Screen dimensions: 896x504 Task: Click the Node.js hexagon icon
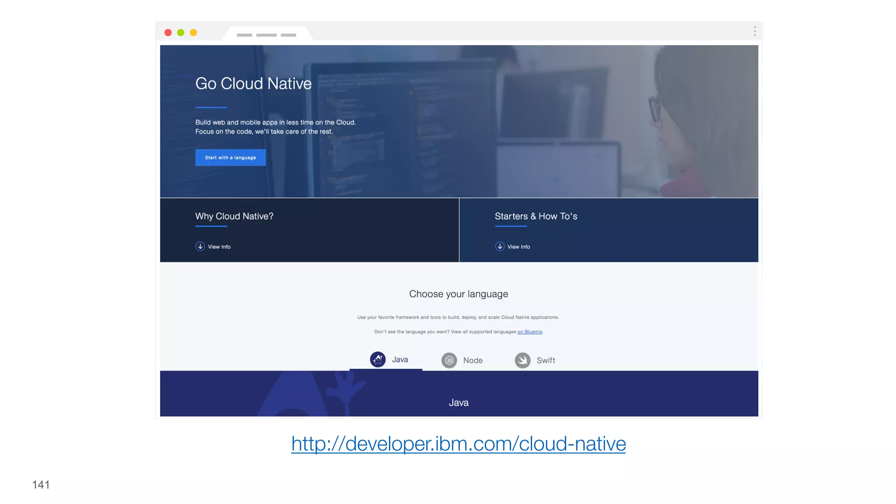point(449,360)
